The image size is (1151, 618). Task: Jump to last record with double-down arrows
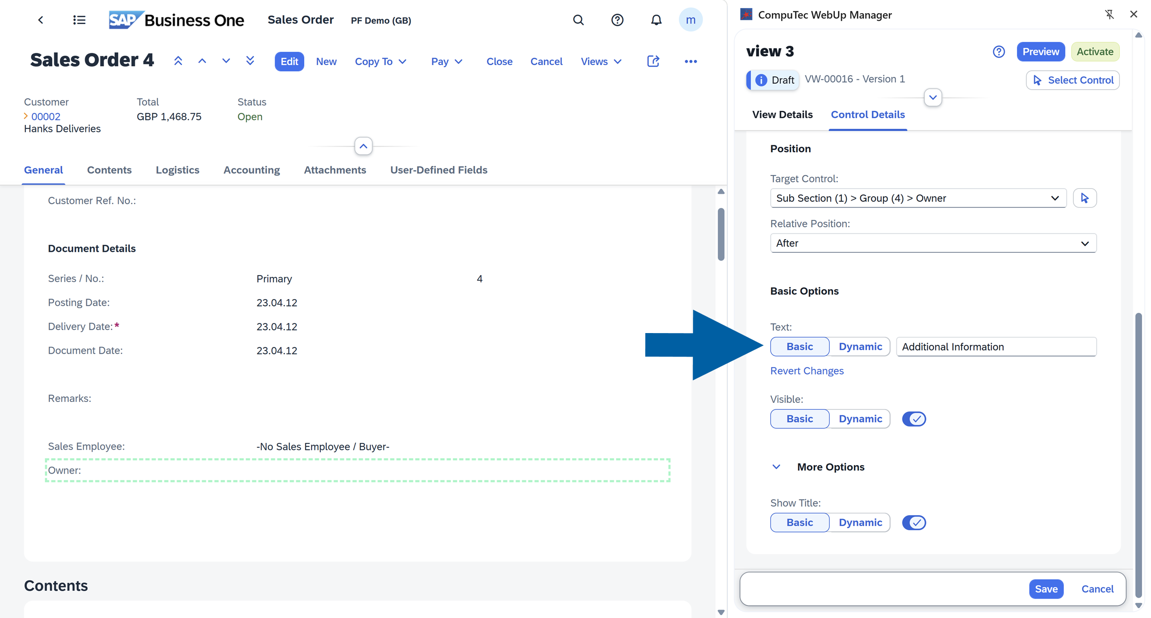pyautogui.click(x=250, y=61)
